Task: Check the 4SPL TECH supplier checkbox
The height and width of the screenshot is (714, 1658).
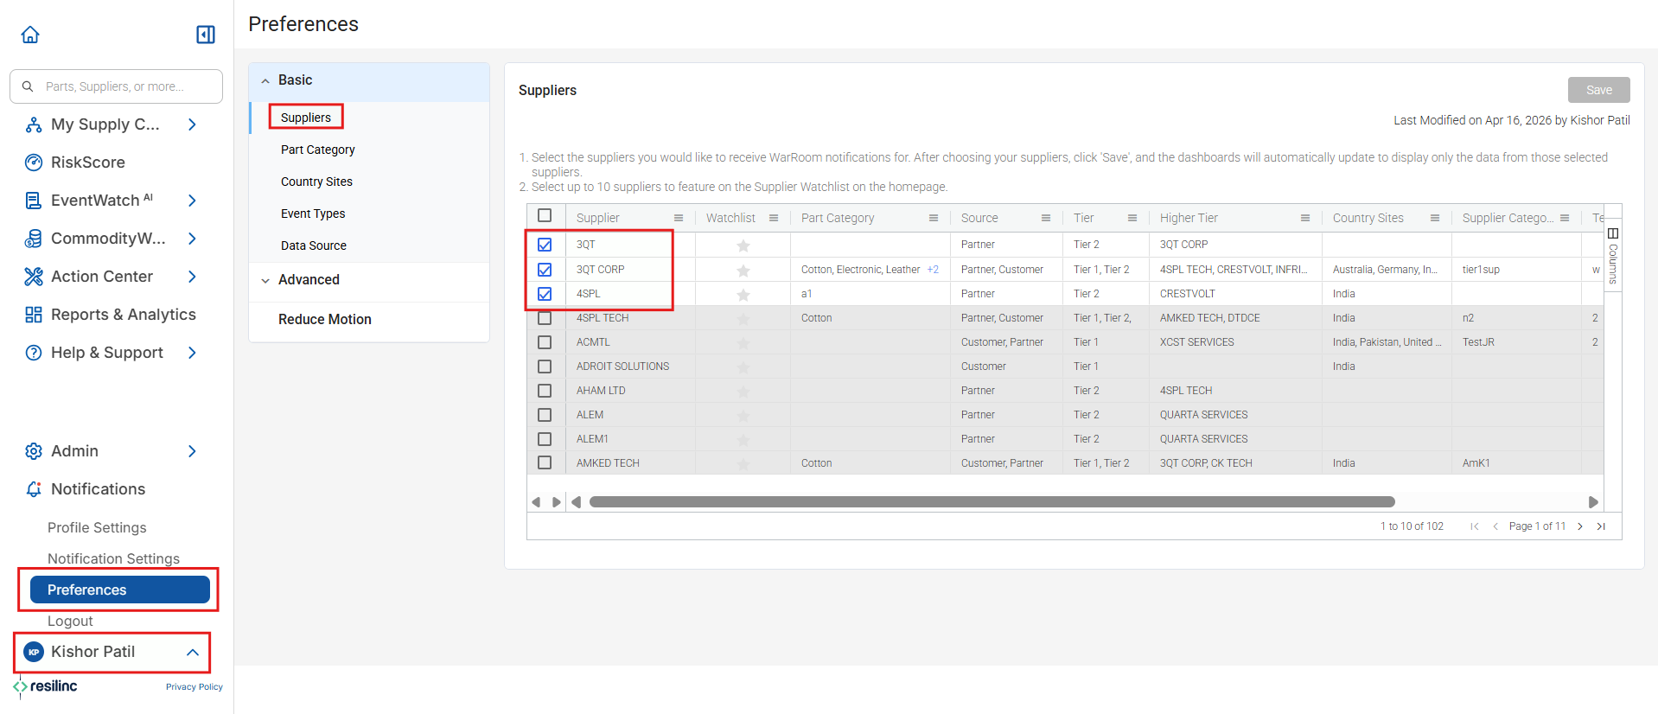Action: (x=545, y=318)
